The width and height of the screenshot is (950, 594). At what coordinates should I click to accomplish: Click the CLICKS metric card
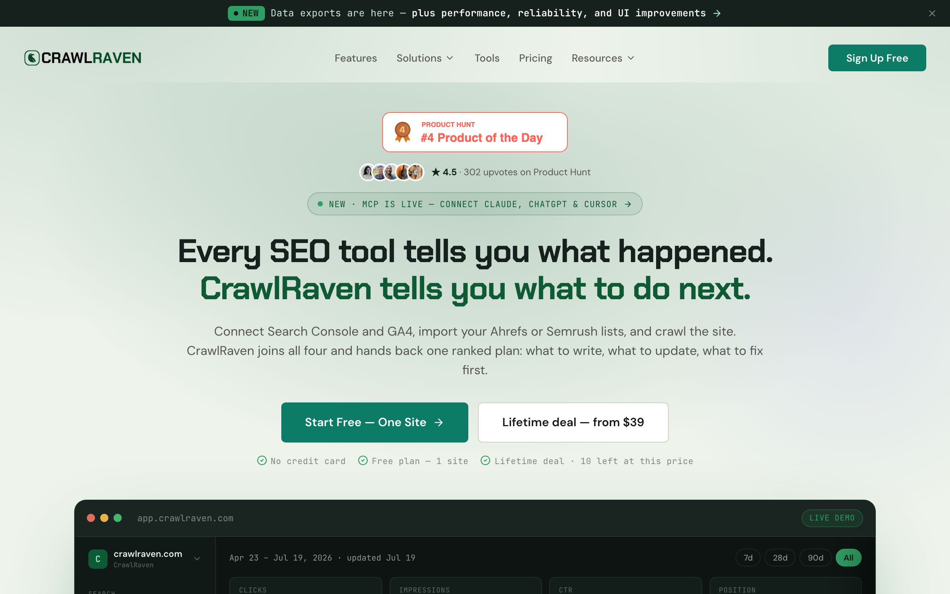(305, 586)
